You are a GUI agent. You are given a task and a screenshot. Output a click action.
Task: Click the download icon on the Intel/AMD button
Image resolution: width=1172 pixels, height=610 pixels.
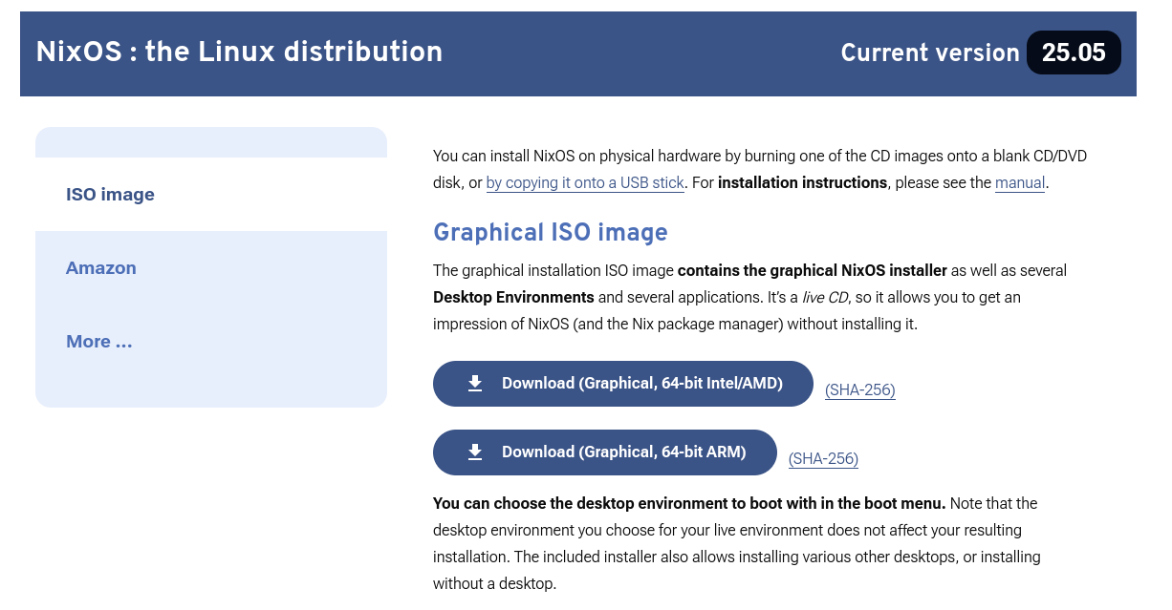click(x=475, y=383)
